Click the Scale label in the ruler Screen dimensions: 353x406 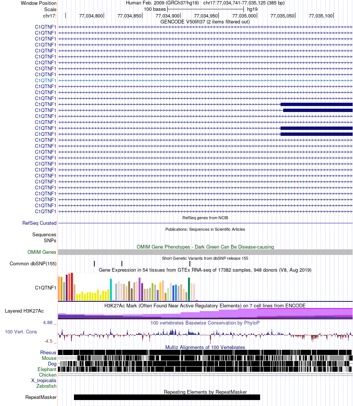50,10
